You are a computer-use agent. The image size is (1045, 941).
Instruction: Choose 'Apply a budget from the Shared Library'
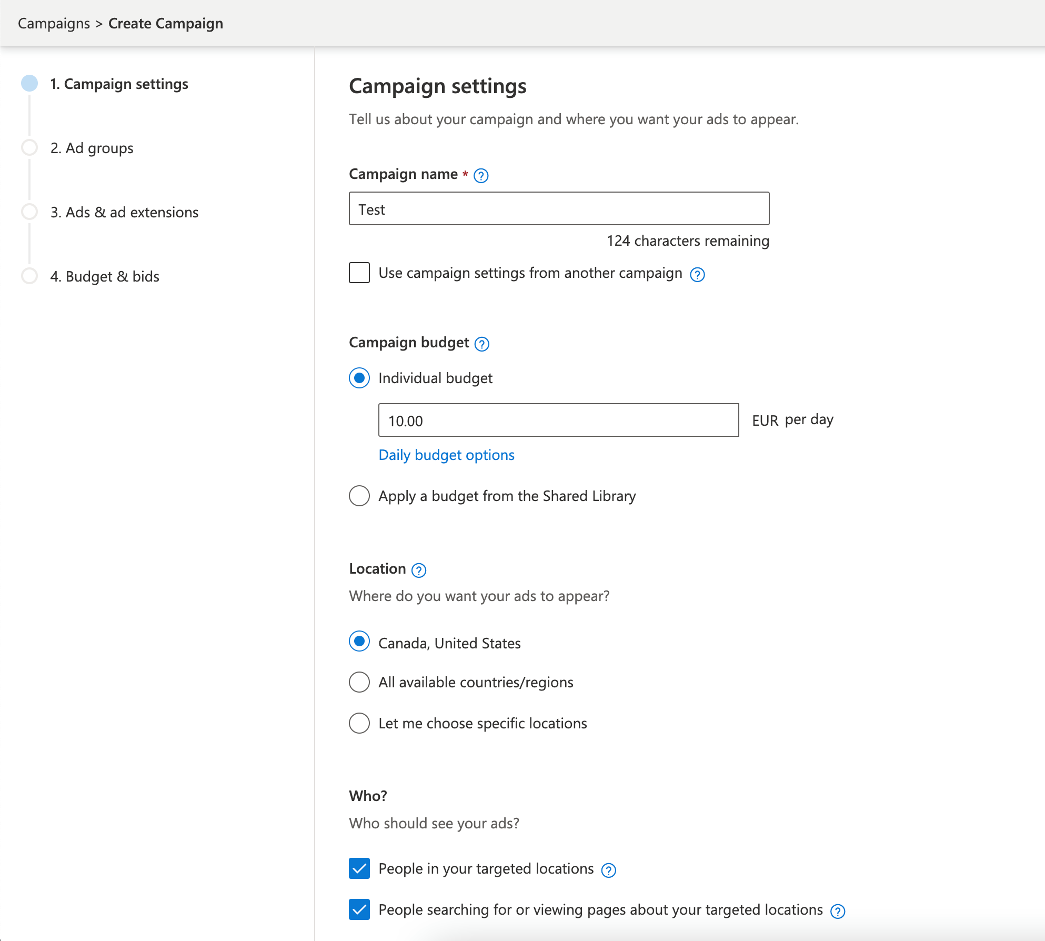click(x=359, y=496)
